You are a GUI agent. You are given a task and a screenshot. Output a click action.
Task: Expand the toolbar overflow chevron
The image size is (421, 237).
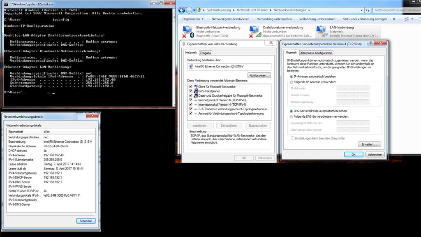tap(394, 19)
